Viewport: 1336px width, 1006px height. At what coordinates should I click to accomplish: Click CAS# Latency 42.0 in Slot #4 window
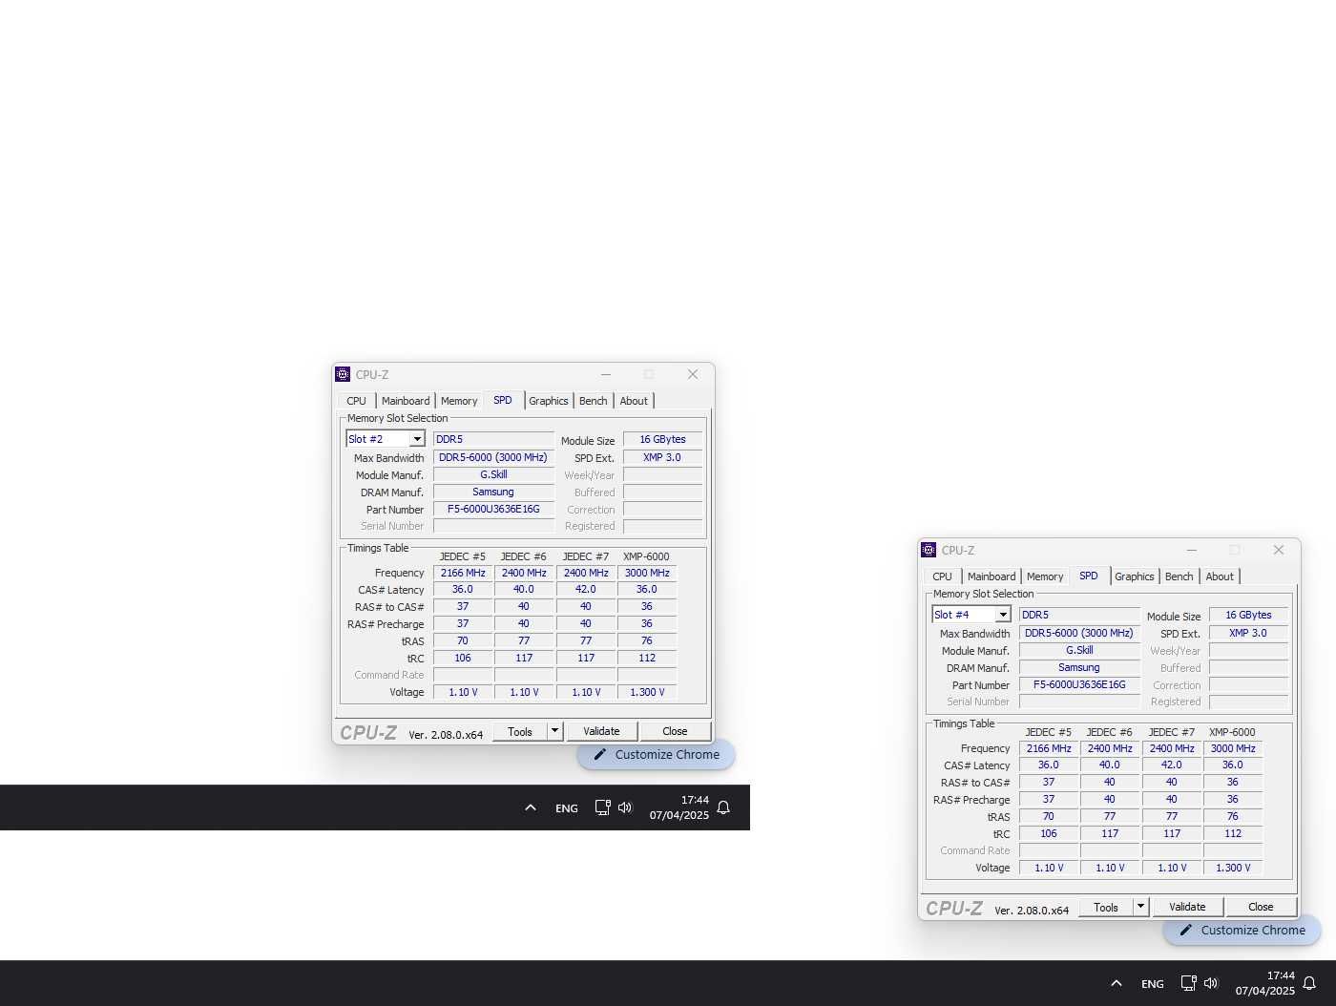tap(1172, 765)
